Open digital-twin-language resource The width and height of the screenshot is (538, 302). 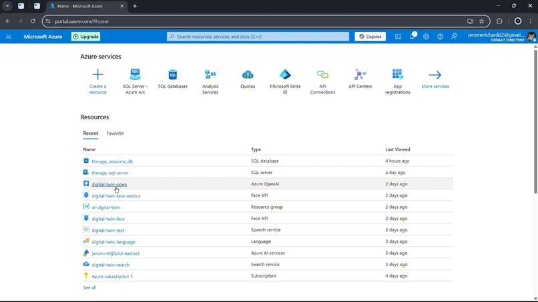coord(113,242)
